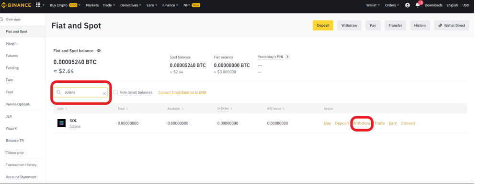
Task: Click the SOL coin logo icon
Action: click(61, 123)
